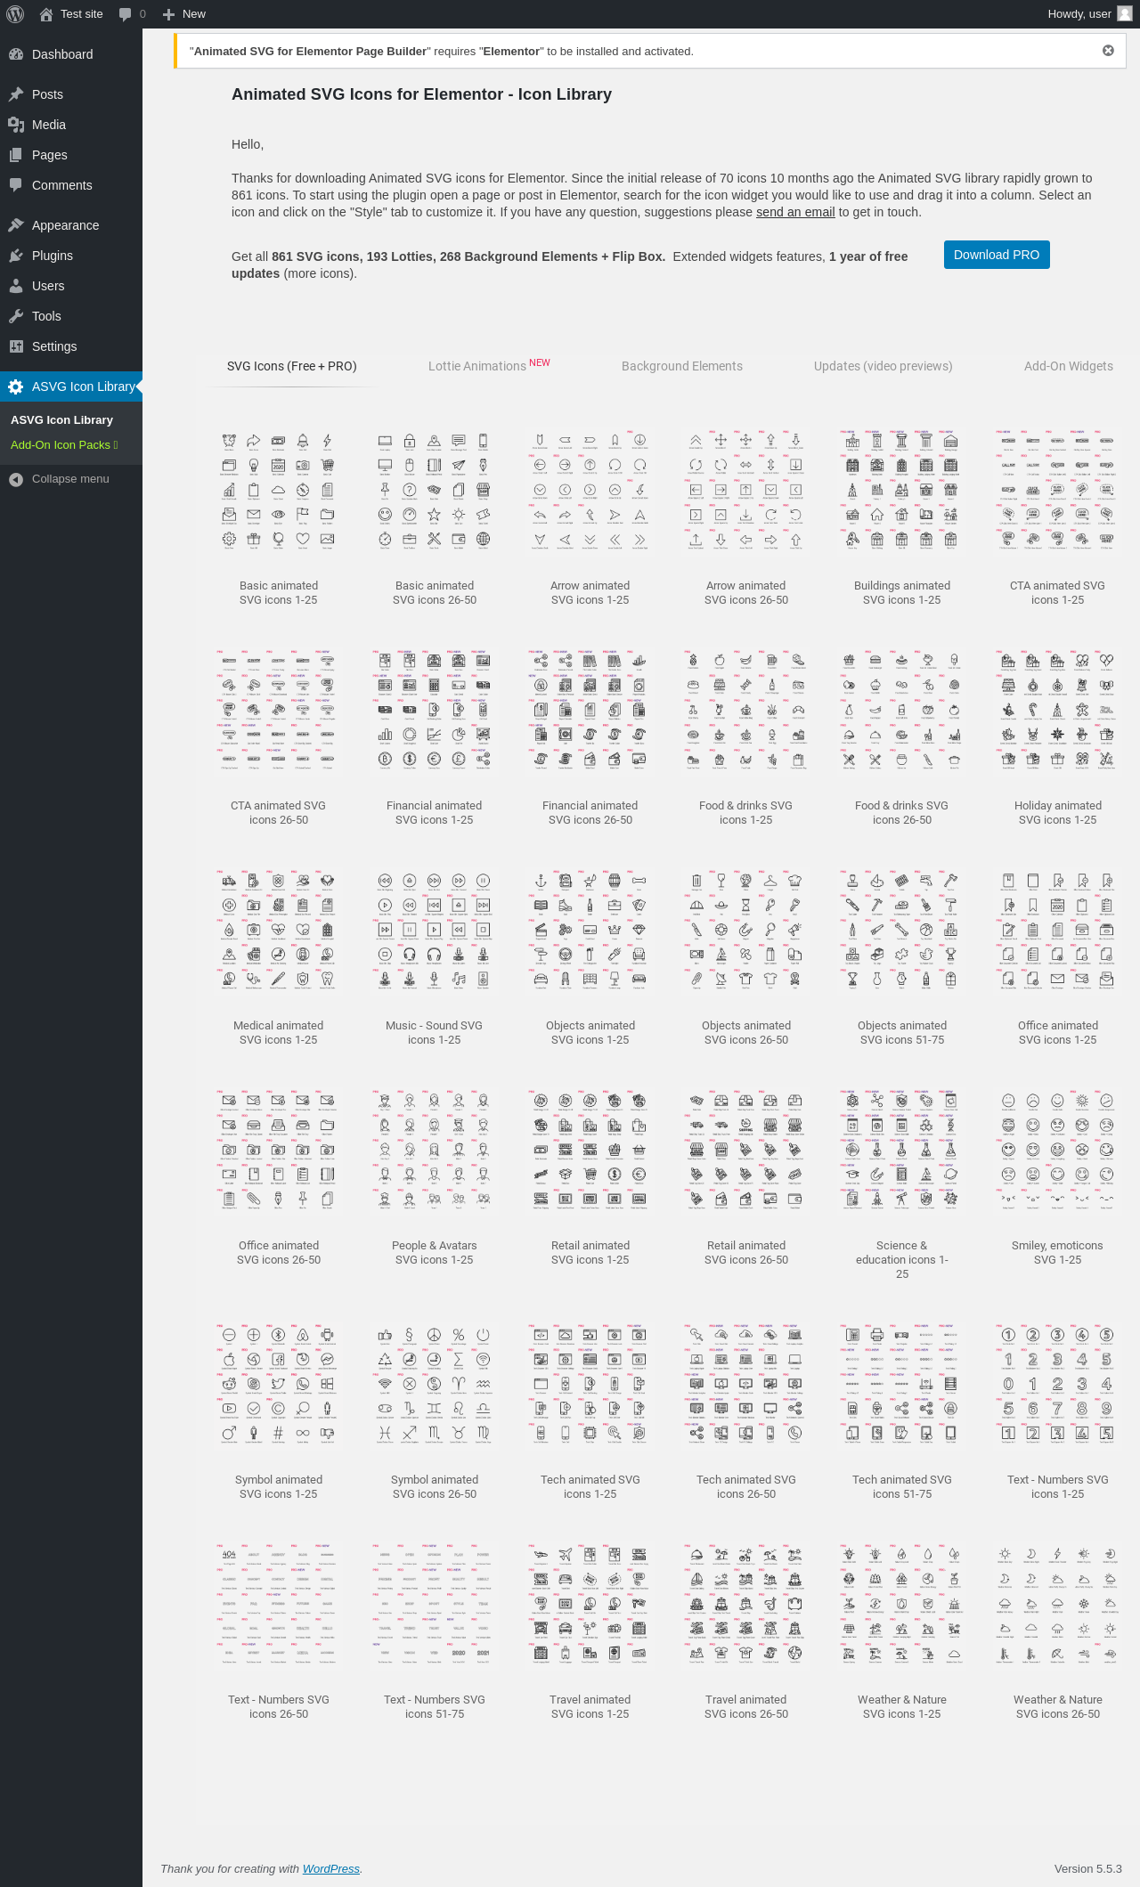
Task: Open the Science & education icons thumbnail
Action: (x=902, y=1150)
